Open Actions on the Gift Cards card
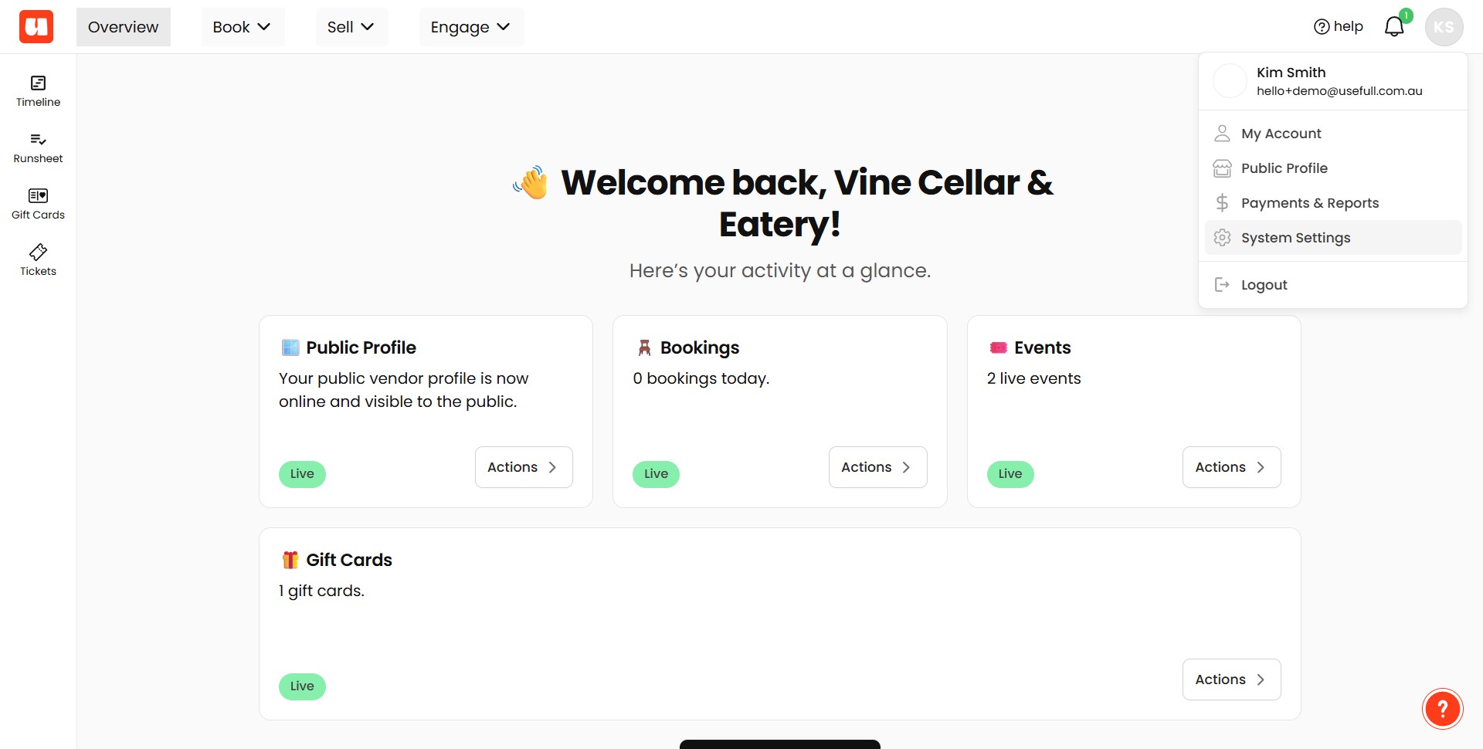Viewport: 1483px width, 749px height. (x=1231, y=680)
